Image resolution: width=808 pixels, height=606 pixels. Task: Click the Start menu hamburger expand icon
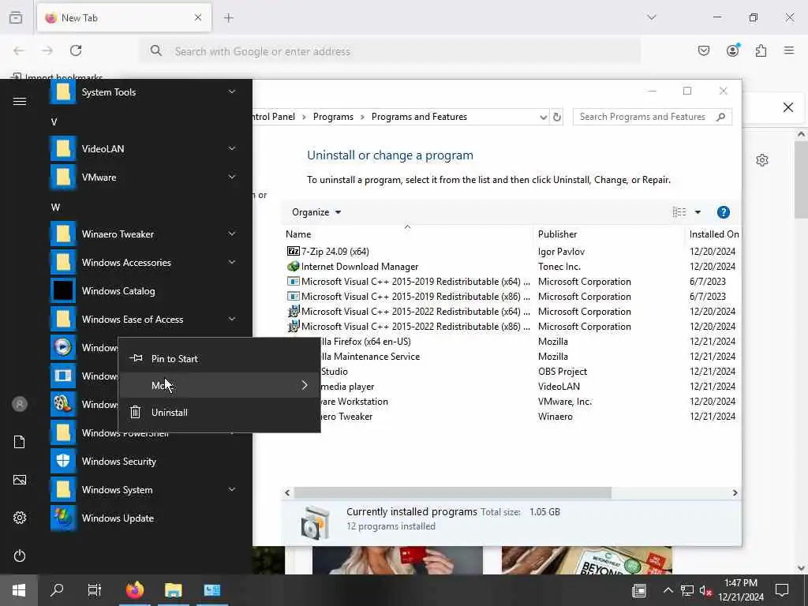tap(20, 102)
